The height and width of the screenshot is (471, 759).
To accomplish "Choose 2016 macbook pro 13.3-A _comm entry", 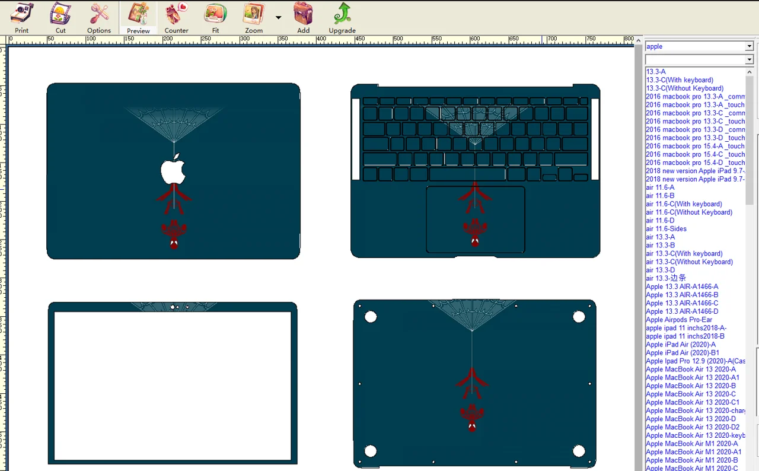I will tap(696, 97).
